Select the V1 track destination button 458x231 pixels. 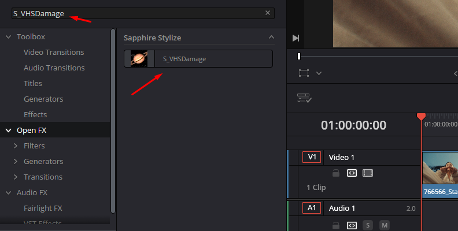312,157
